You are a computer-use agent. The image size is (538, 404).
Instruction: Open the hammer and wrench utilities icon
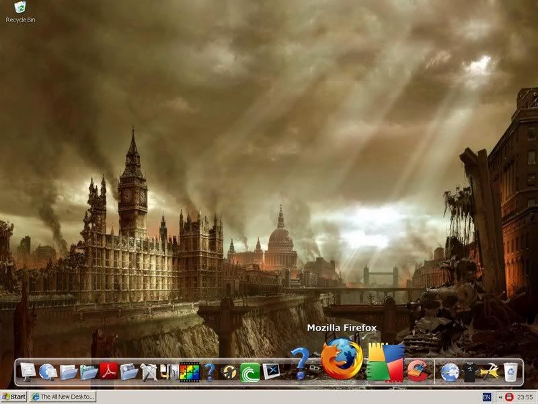[x=149, y=372]
